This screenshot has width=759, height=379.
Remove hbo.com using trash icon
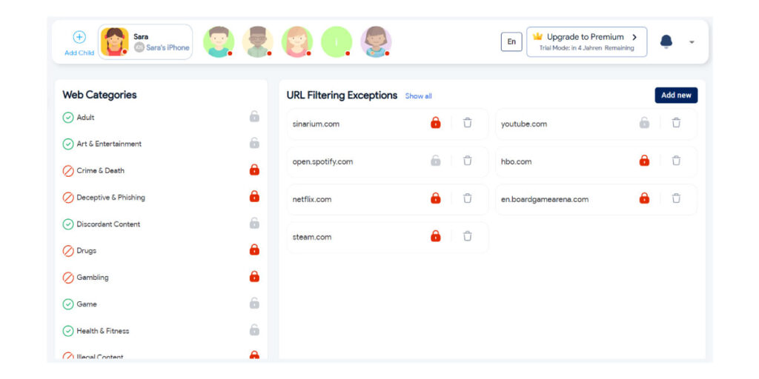click(x=676, y=161)
